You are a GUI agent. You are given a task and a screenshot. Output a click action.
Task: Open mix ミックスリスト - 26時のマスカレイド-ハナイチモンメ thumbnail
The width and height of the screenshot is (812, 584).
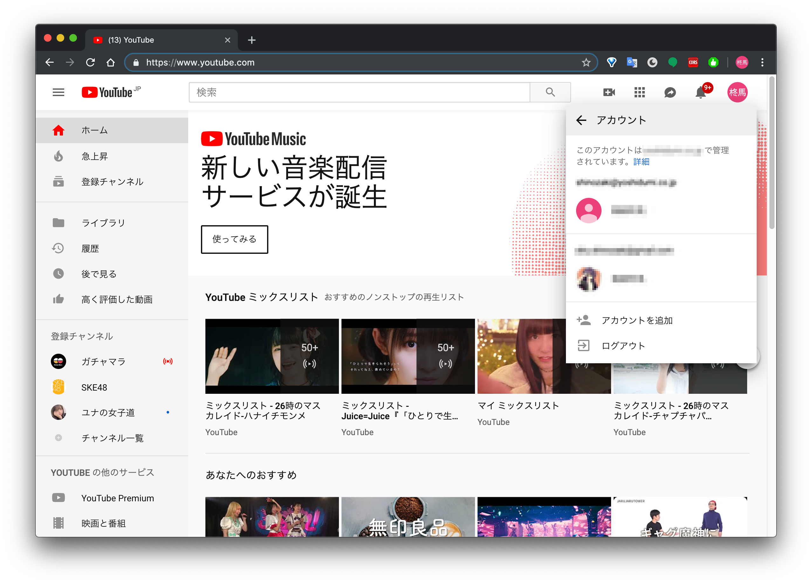click(272, 356)
